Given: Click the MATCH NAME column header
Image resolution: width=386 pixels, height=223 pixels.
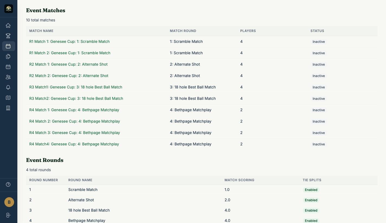Looking at the screenshot, I should (x=41, y=31).
